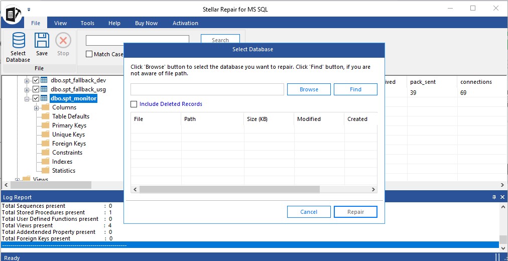508x261 pixels.
Task: Close the Log Report panel
Action: (x=502, y=197)
